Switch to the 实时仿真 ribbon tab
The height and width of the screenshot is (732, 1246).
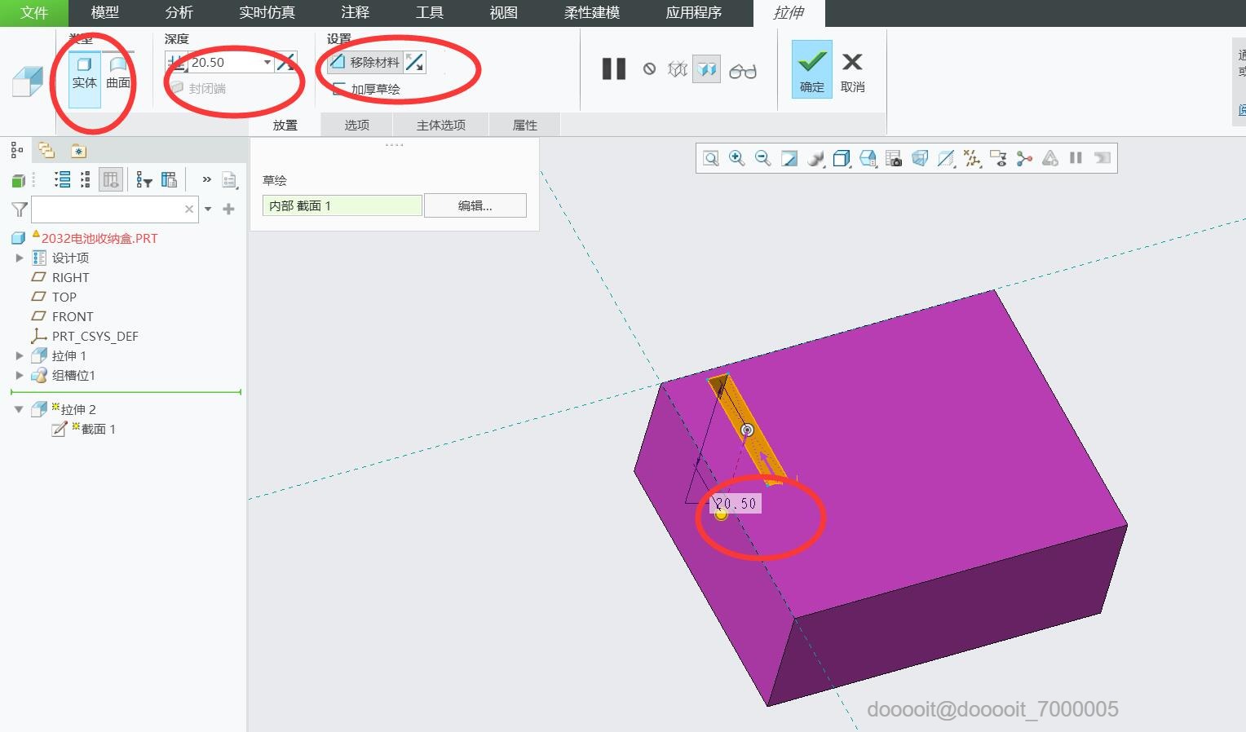click(x=267, y=13)
